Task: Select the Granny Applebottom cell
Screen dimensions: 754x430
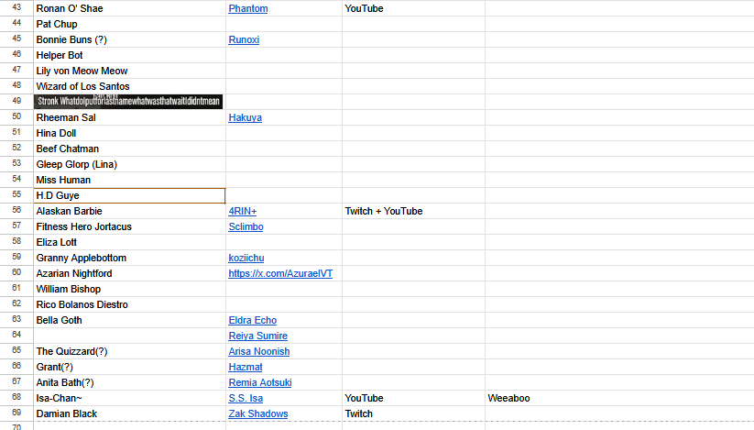Action: point(129,258)
